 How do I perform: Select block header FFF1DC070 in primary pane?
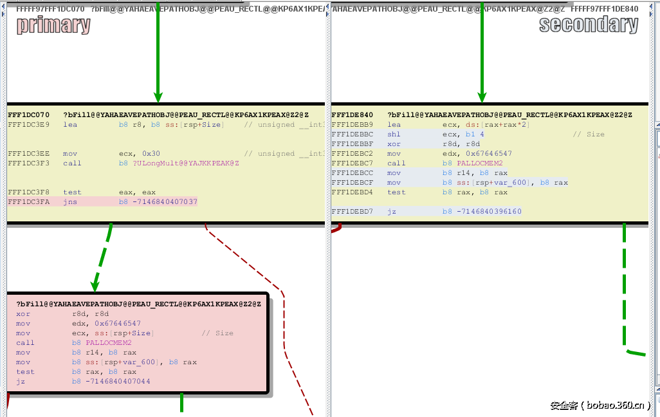point(28,115)
